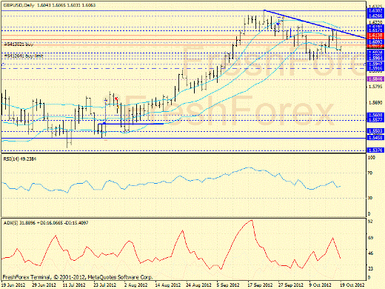Select the #5413021 buy order label
Screen dimensions: 385x289
pyautogui.click(x=19, y=44)
